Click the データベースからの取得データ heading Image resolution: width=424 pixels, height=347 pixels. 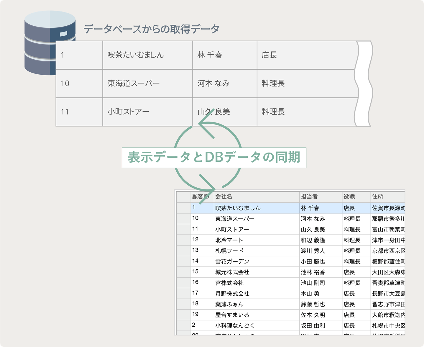152,29
